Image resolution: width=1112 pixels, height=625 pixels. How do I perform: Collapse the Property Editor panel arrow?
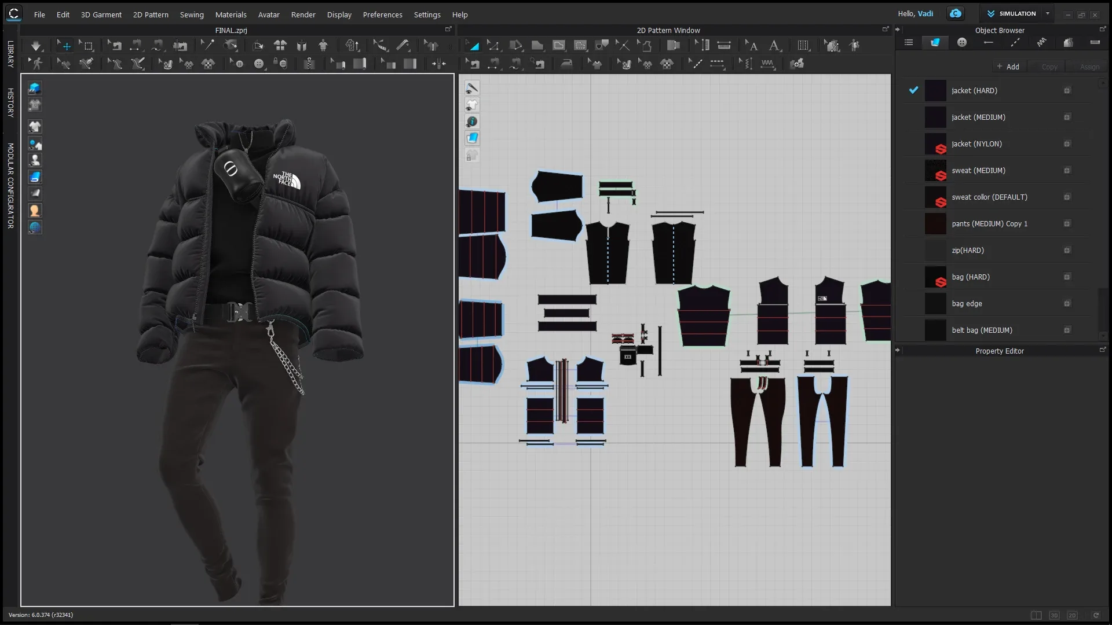coord(897,350)
